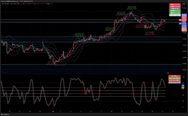Click the date label 17 on the time axis

(x=162, y=111)
